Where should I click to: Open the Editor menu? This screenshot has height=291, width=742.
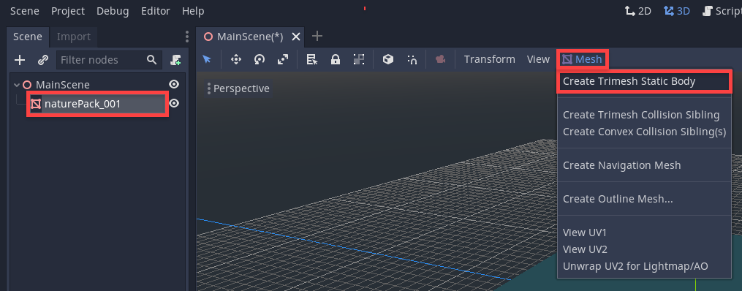pyautogui.click(x=155, y=11)
